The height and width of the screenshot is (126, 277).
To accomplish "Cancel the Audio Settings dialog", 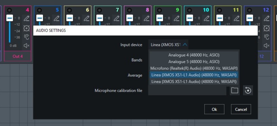I will point(241,109).
